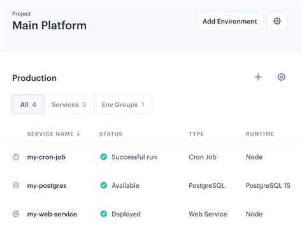
Task: Click the my-postgres database icon
Action: 16,185
